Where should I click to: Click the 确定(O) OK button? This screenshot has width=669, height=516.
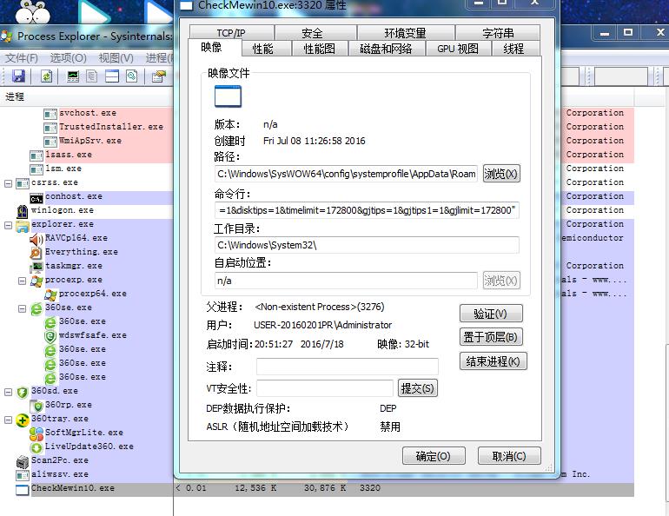pyautogui.click(x=434, y=456)
